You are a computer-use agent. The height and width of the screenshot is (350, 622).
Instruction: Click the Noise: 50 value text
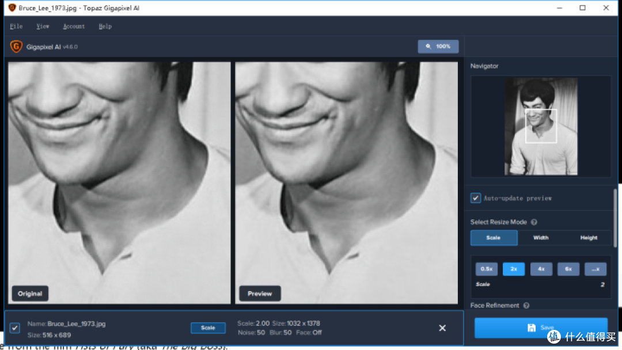252,333
